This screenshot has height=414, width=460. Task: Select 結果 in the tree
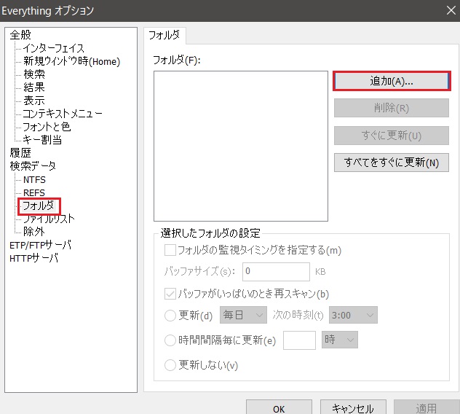pyautogui.click(x=34, y=87)
